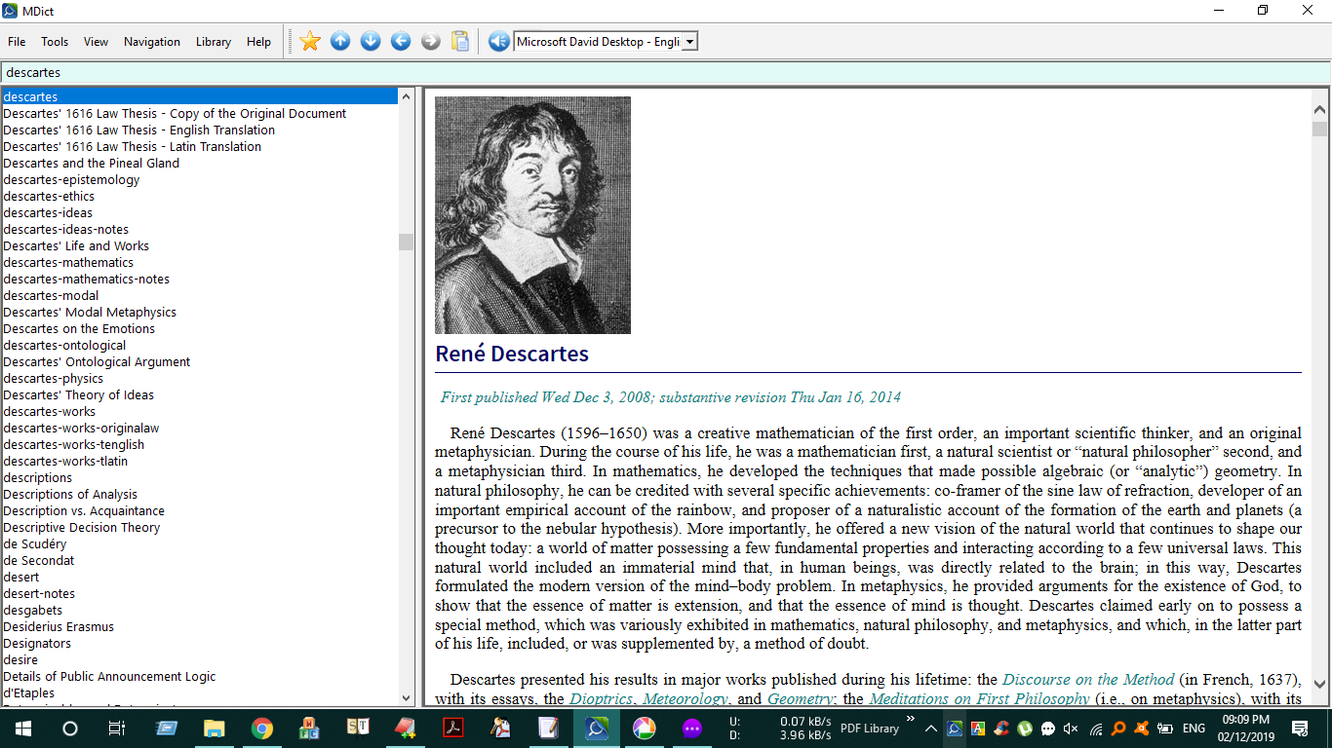Select 'descartes-epistemology' in the list
Screen dimensions: 1332x748
tap(71, 179)
